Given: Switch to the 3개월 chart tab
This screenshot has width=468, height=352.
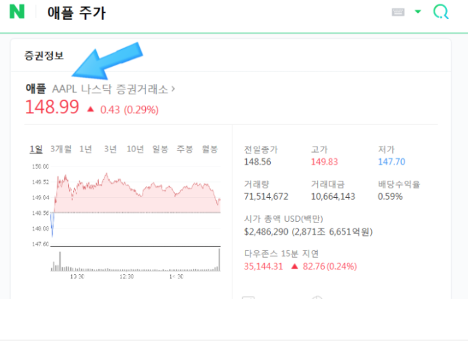Looking at the screenshot, I should pos(61,149).
